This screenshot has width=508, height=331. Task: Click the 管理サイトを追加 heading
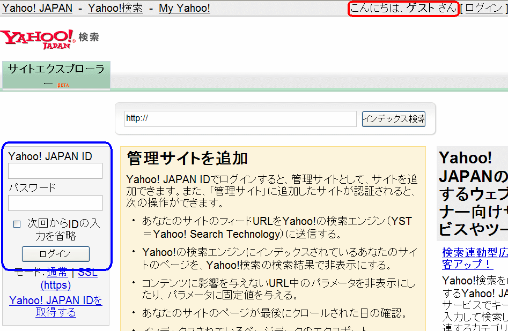coord(188,159)
